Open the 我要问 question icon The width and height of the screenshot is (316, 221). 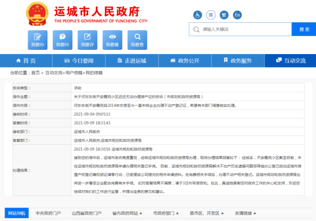pyautogui.click(x=63, y=39)
